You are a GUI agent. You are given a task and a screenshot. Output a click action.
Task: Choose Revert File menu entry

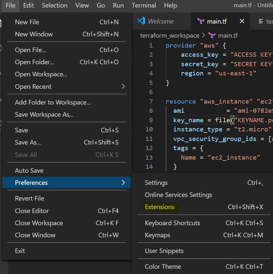click(67, 199)
